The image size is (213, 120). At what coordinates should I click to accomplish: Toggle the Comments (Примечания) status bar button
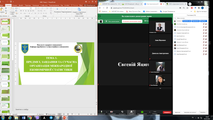point(51,114)
